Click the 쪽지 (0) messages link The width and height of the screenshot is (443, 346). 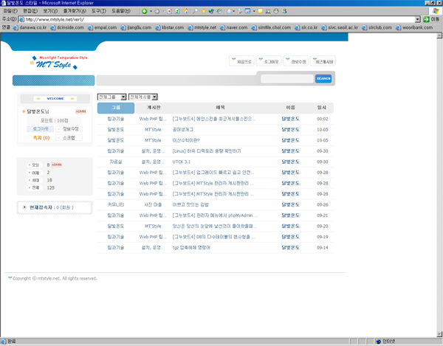click(41, 138)
